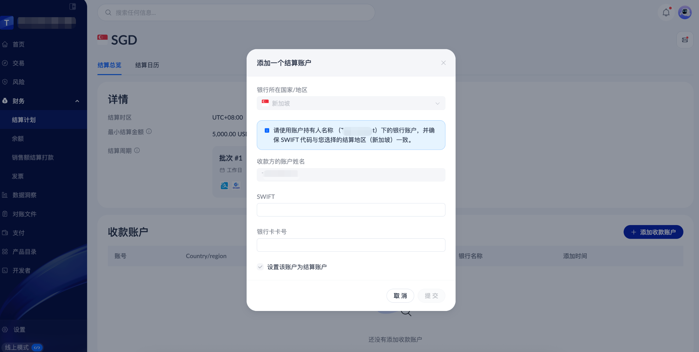Open the notifications bell

pos(666,12)
